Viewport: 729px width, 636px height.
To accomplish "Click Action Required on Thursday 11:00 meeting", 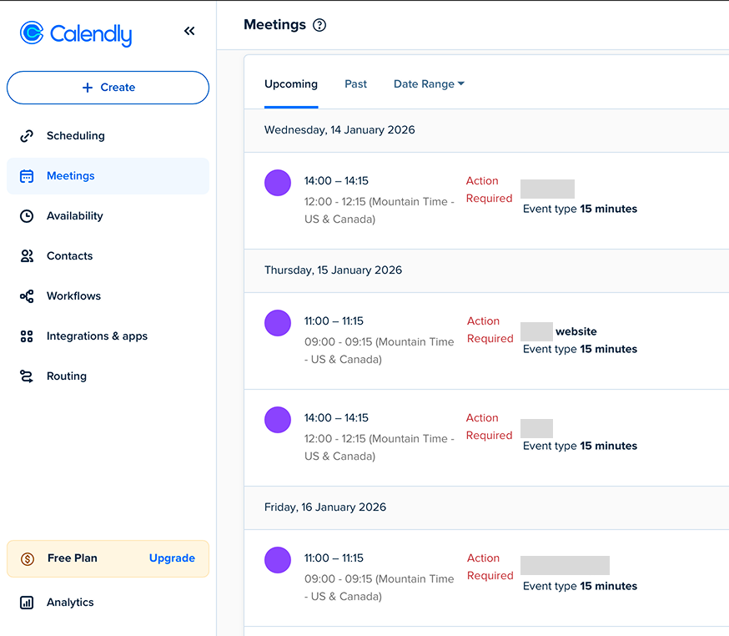I will tap(490, 330).
